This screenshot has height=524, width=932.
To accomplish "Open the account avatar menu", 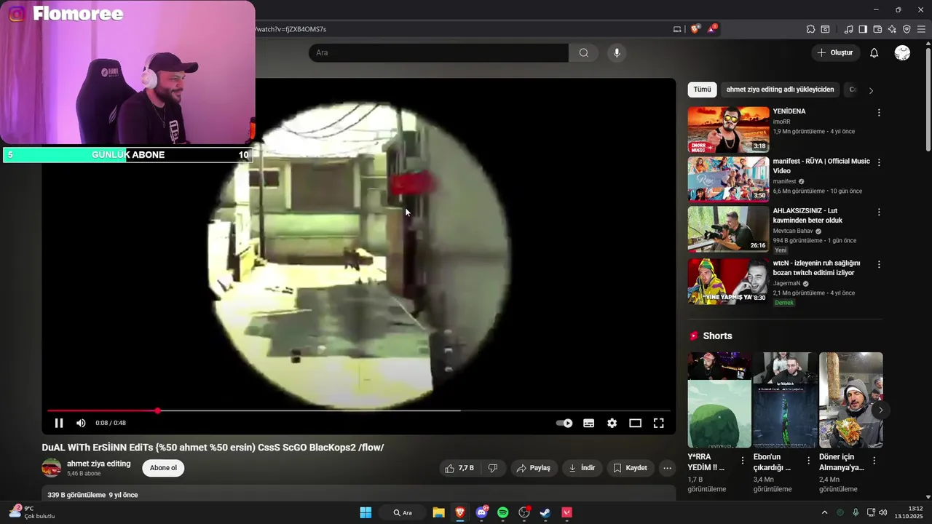I will 902,52.
